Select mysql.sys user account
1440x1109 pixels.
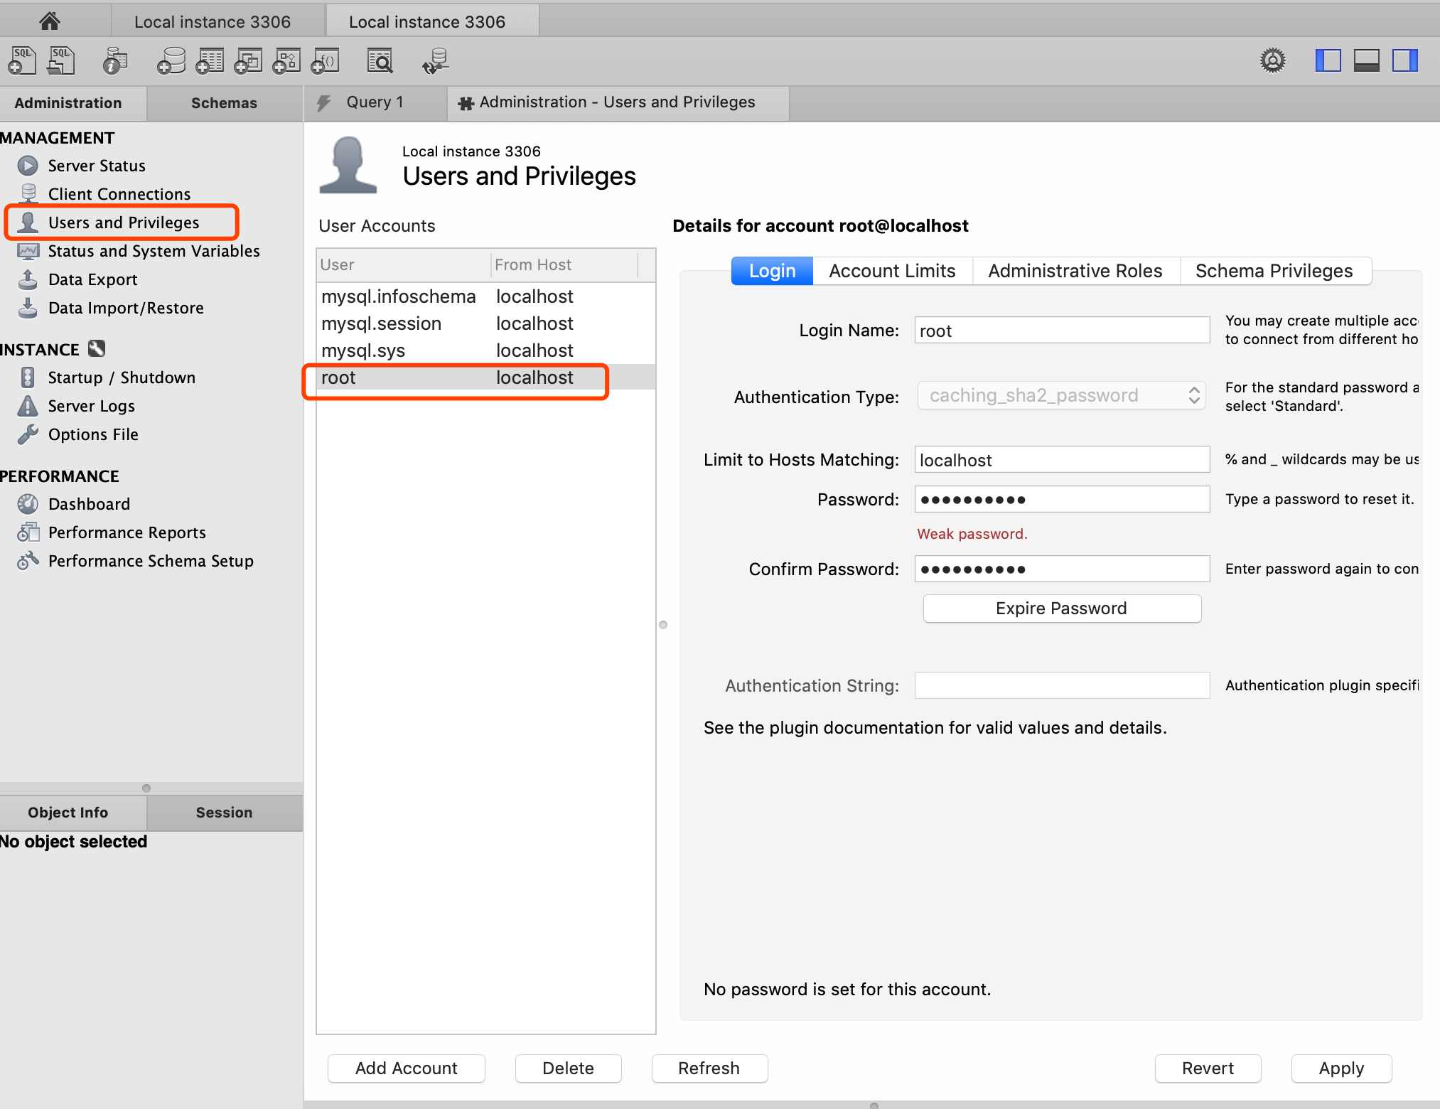(x=486, y=350)
